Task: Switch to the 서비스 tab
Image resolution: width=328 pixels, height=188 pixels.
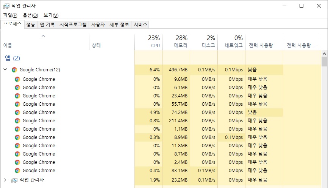Action: [x=141, y=25]
